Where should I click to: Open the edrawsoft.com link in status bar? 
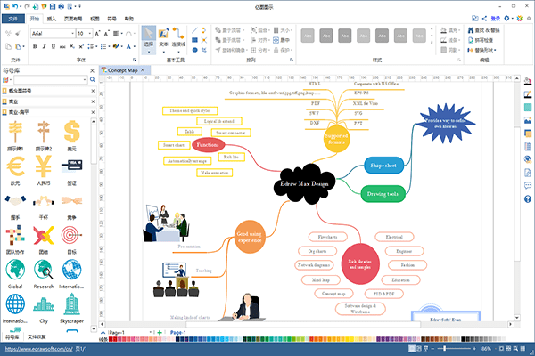pos(39,349)
